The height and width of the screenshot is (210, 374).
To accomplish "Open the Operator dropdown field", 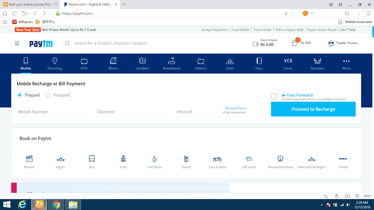I will [x=132, y=112].
